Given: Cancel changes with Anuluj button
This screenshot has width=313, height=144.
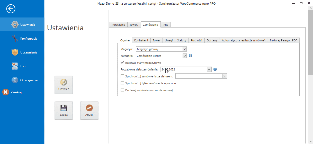Looking at the screenshot, I should [89, 111].
